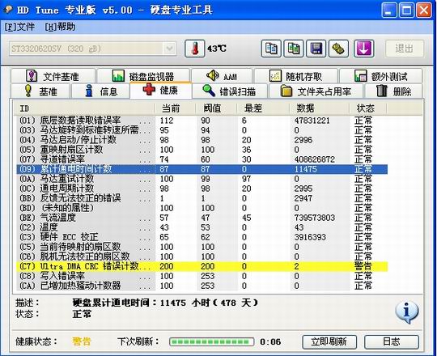Switch to the 磁盘监视器 tab
Screen dimensions: 437x356
(x=143, y=76)
